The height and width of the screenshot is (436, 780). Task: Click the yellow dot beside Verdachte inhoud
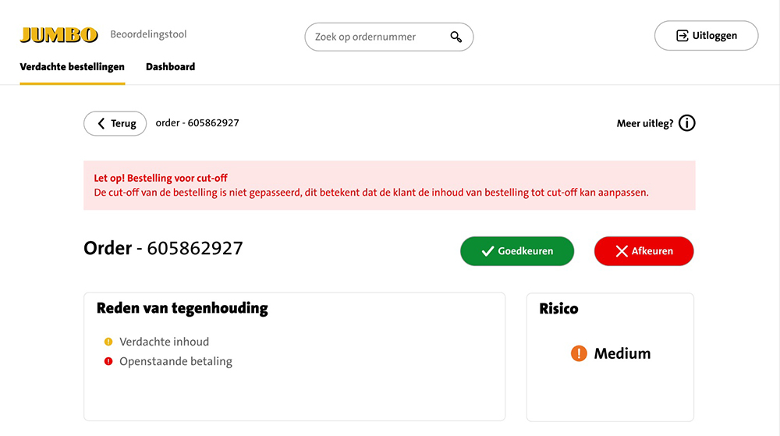[x=108, y=342]
